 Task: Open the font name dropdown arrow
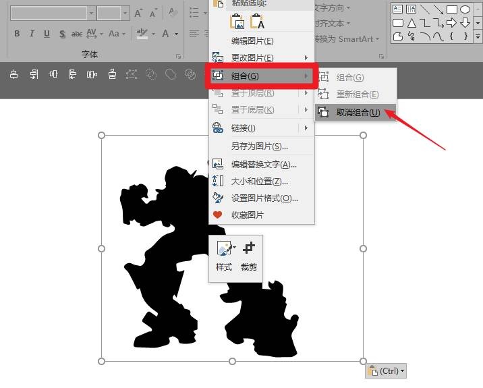[91, 13]
